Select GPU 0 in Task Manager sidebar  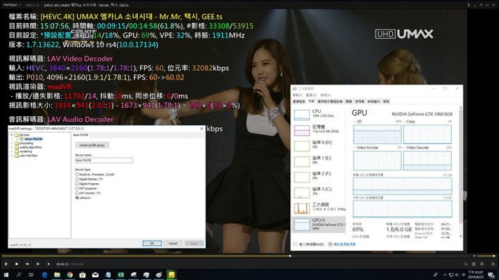pyautogui.click(x=318, y=224)
